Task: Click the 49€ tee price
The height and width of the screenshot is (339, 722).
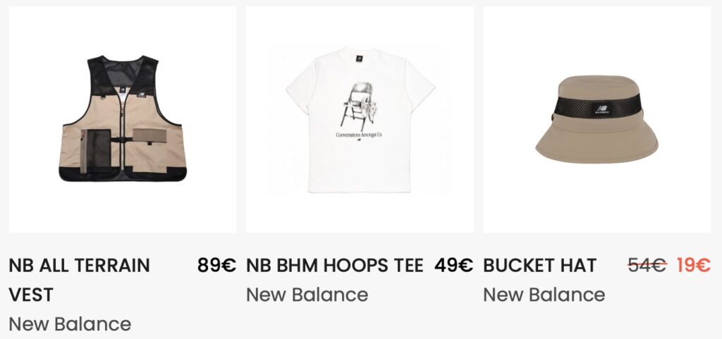Action: pos(453,266)
